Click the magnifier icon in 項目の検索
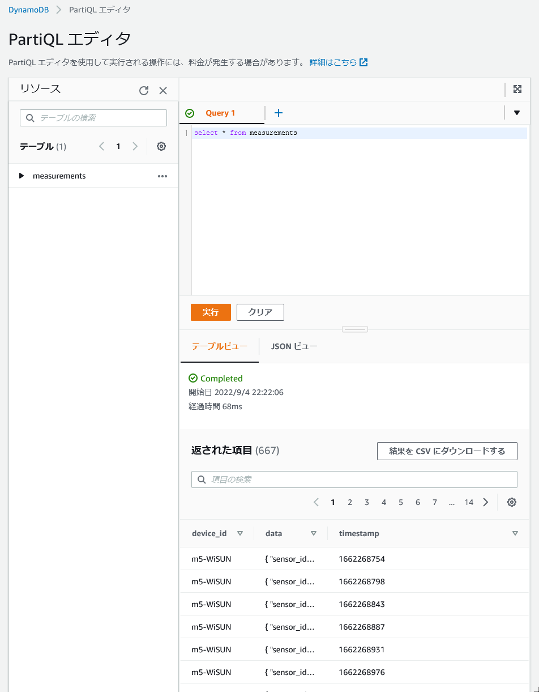Viewport: 539px width, 692px height. pyautogui.click(x=202, y=479)
